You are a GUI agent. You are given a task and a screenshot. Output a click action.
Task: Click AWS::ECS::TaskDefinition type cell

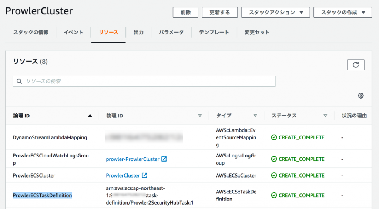click(236, 195)
